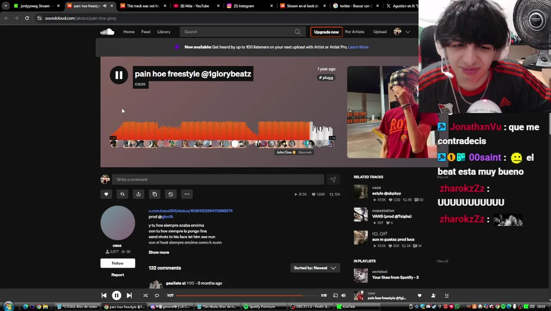Toggle repeat in the player bar
Image resolution: width=551 pixels, height=311 pixels.
coord(157,295)
